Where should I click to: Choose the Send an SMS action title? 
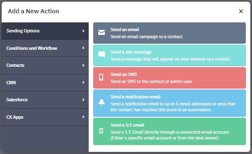(124, 74)
